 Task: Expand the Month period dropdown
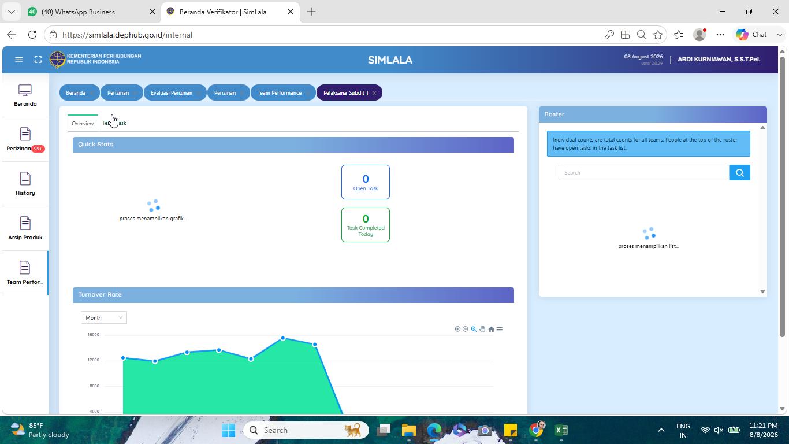(104, 317)
